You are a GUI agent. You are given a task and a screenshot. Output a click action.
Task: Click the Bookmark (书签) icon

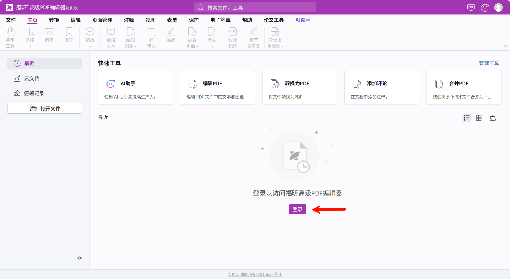pos(69,32)
